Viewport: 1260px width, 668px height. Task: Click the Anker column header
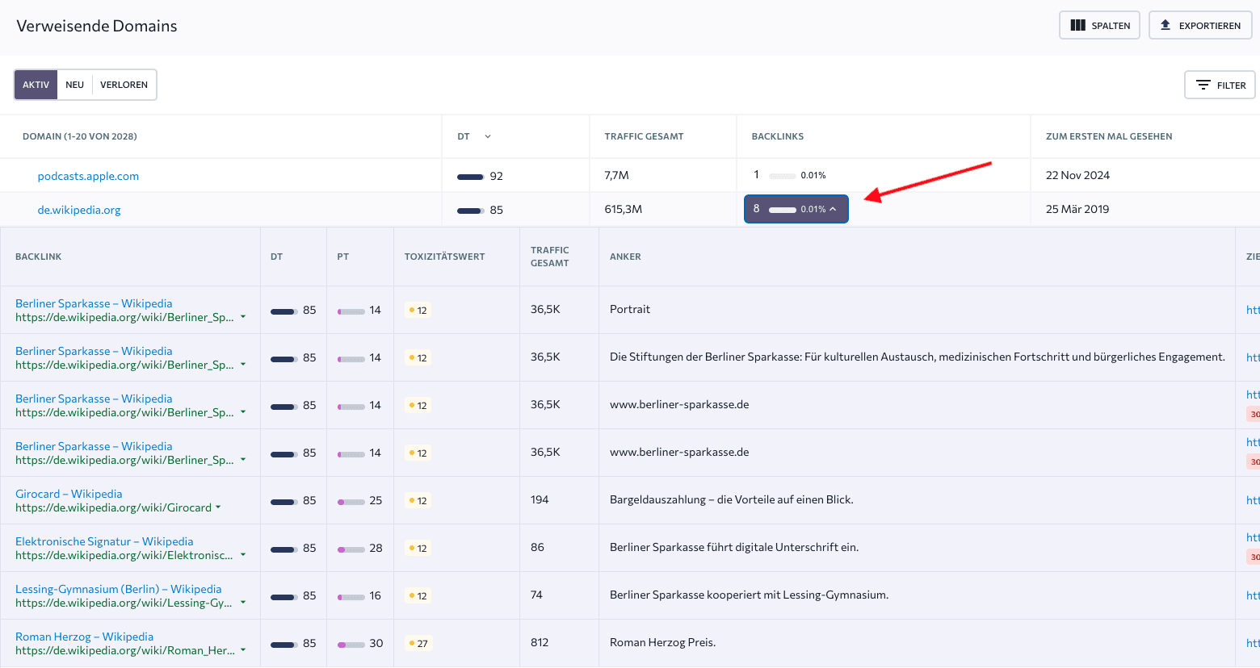point(625,257)
